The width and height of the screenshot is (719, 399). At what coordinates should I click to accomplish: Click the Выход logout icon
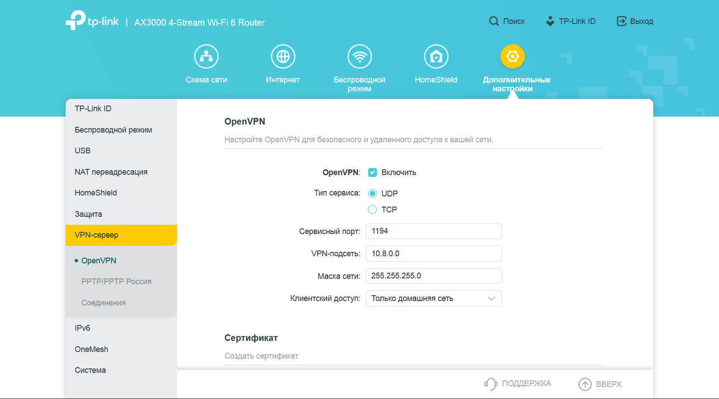click(x=621, y=21)
